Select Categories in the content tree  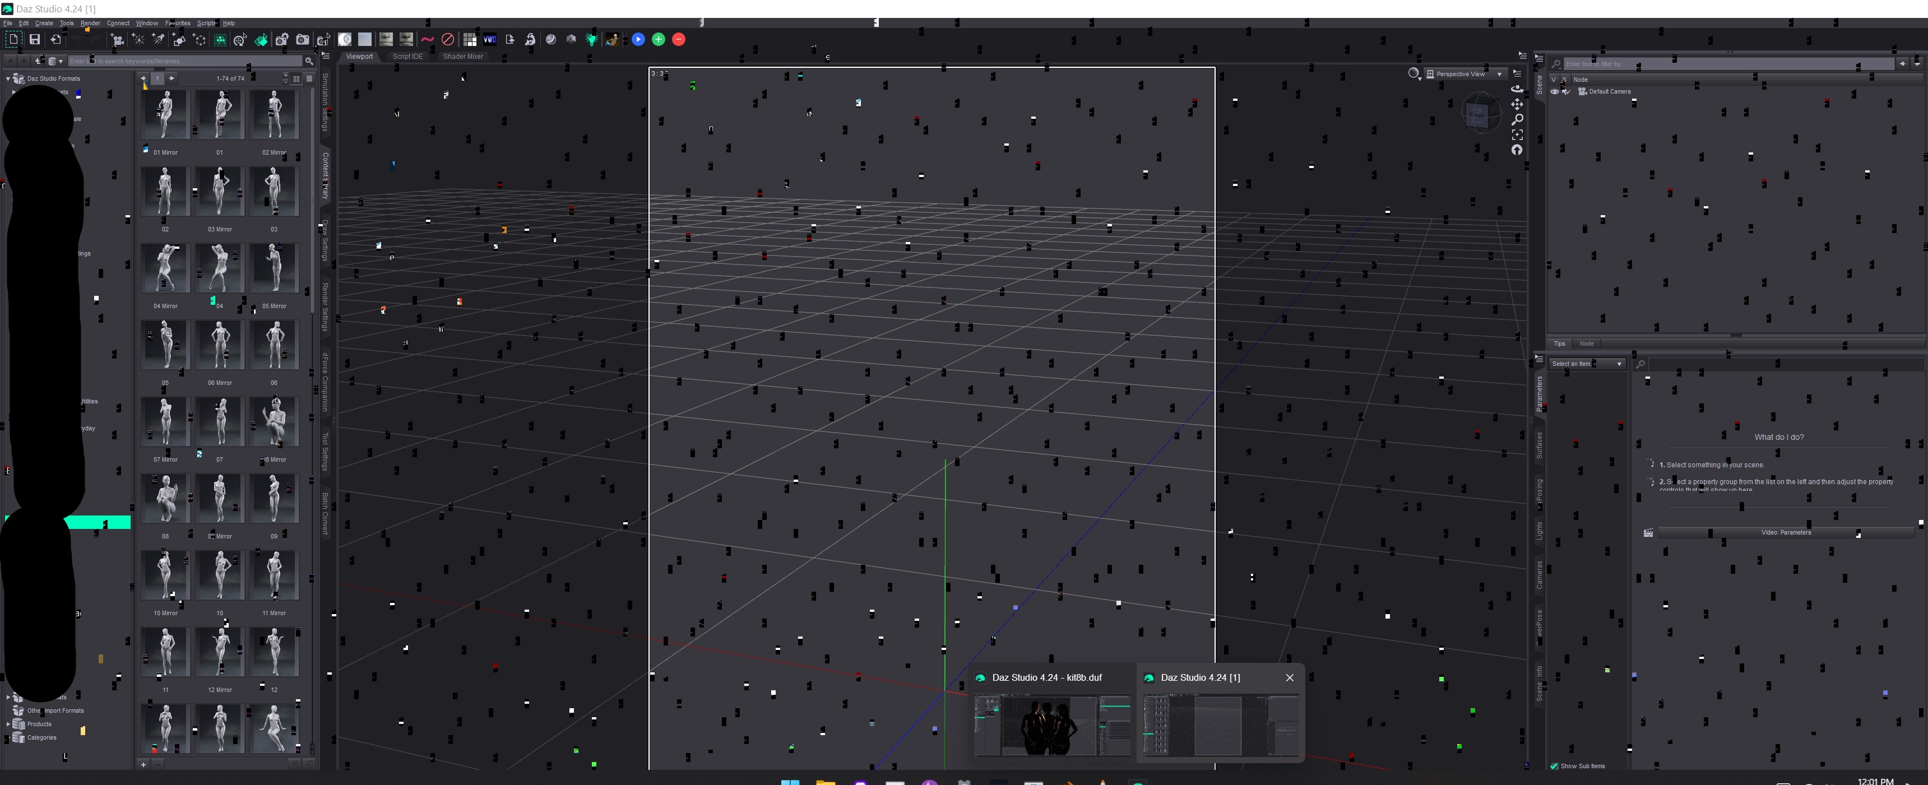tap(42, 738)
